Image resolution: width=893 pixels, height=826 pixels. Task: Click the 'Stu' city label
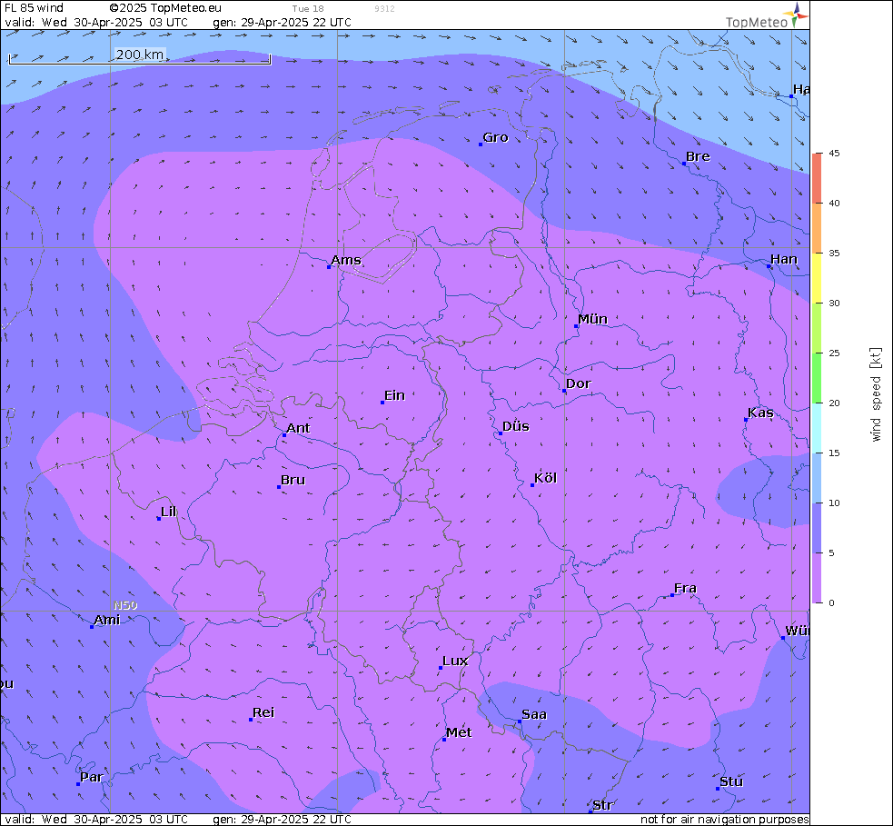click(x=731, y=781)
